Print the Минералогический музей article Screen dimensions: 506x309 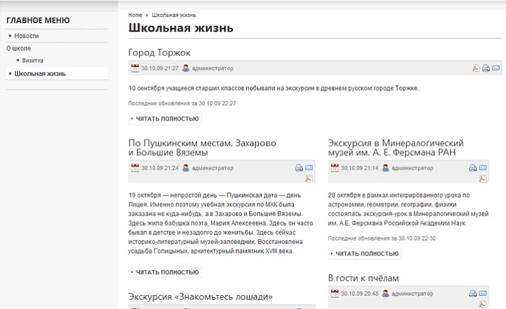(473, 168)
